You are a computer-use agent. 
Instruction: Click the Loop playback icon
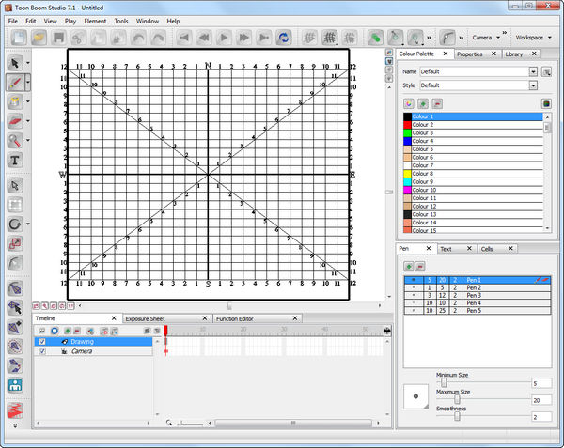pos(283,38)
